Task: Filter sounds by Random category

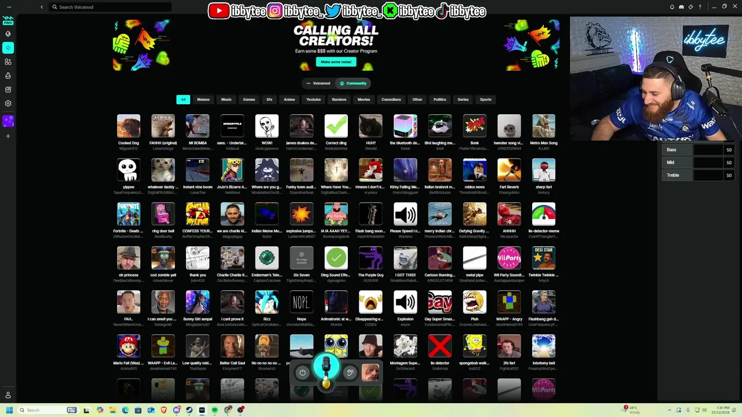Action: tap(339, 100)
